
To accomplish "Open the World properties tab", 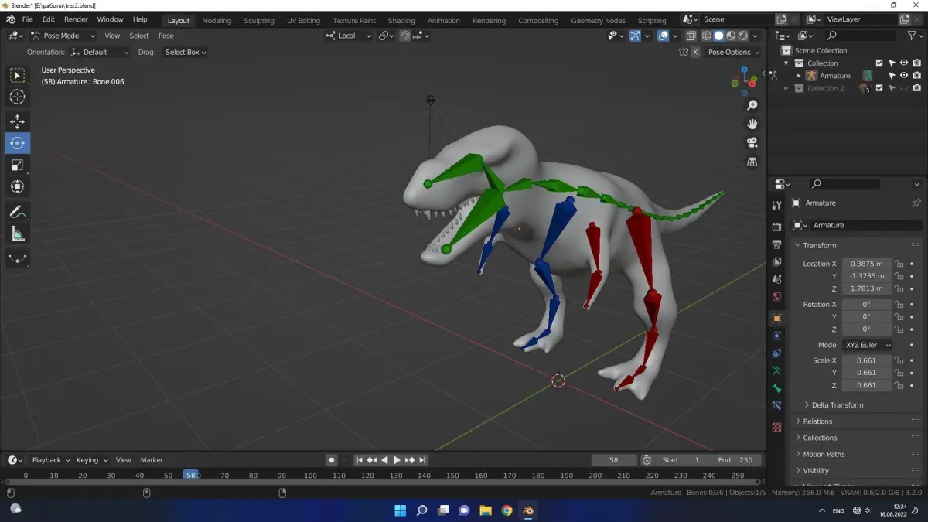I will click(x=777, y=297).
